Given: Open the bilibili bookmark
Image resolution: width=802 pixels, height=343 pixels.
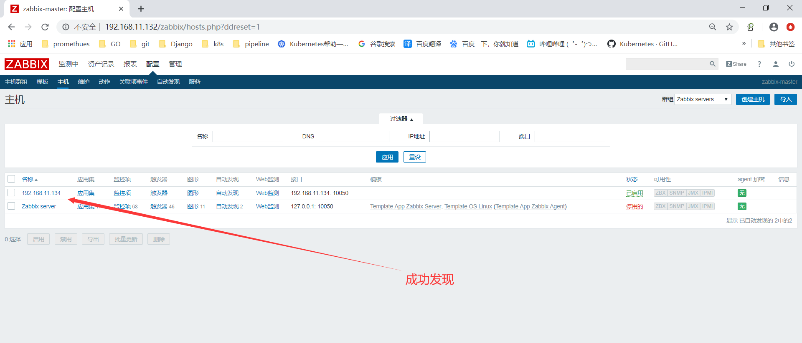Looking at the screenshot, I should pos(562,44).
